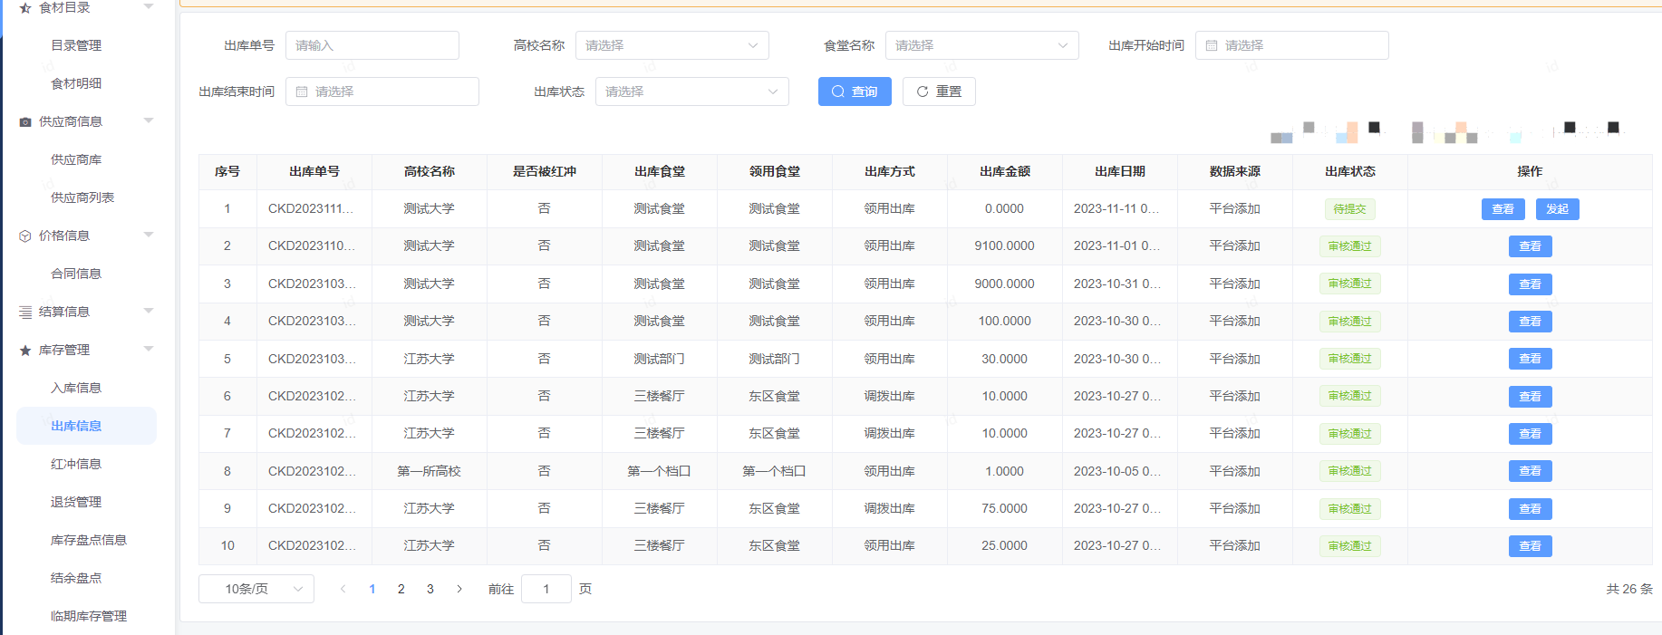Click the 第一所高校 cell
Screen dimensions: 1662x635
430,471
